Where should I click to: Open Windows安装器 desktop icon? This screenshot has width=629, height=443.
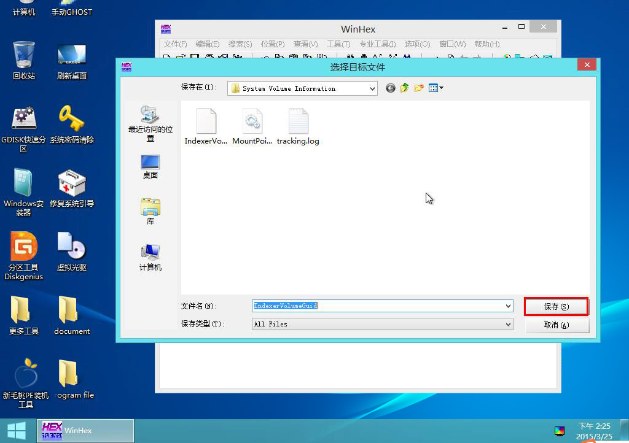click(24, 193)
